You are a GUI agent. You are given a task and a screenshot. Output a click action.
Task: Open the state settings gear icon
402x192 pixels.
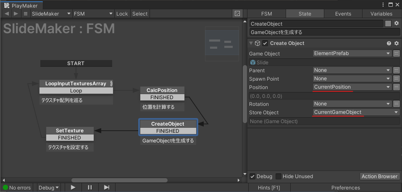[396, 24]
